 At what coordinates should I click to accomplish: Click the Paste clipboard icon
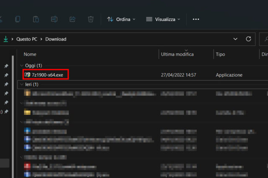[36, 19]
